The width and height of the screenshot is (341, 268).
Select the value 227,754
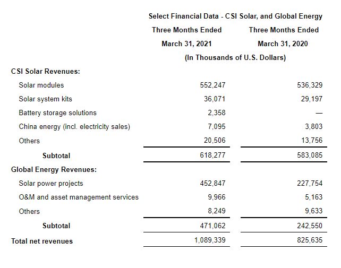tap(310, 184)
